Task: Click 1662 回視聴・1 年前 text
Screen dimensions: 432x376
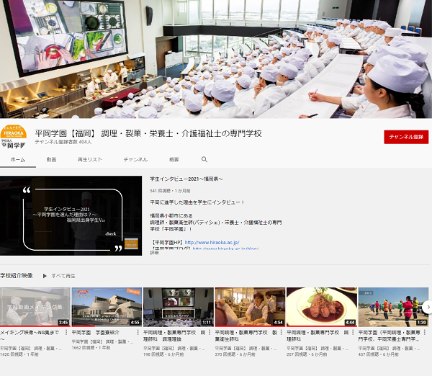Action: (91, 348)
